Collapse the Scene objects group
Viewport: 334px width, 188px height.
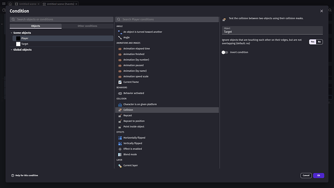click(12, 33)
